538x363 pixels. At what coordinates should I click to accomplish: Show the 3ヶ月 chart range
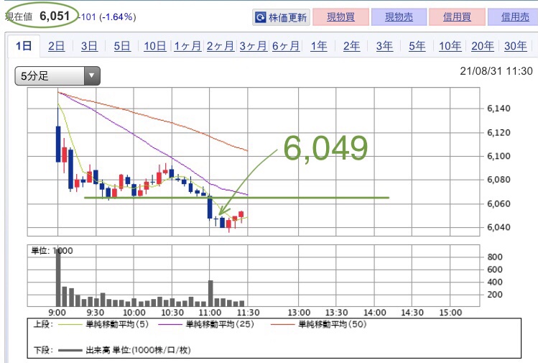254,46
